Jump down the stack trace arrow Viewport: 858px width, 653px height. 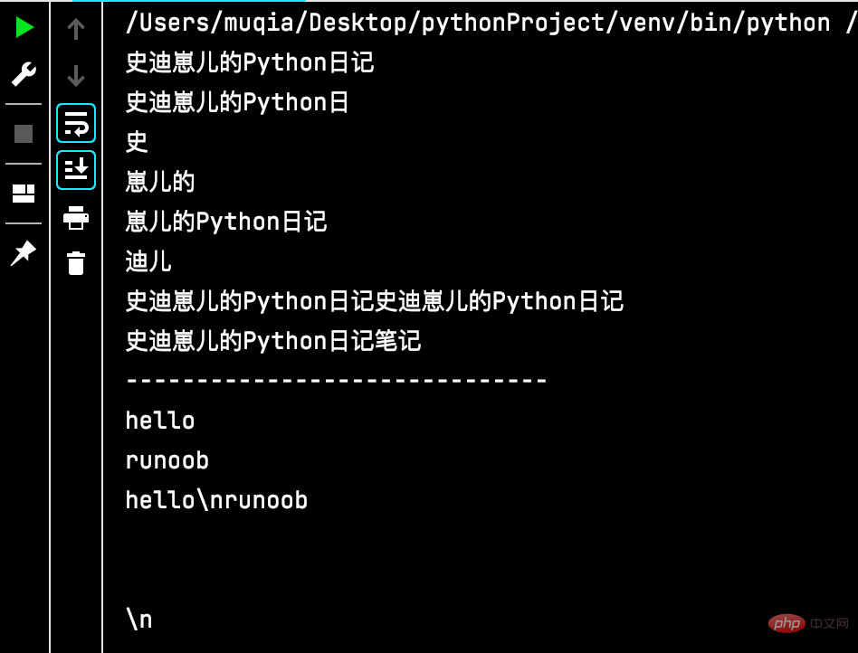[x=76, y=75]
